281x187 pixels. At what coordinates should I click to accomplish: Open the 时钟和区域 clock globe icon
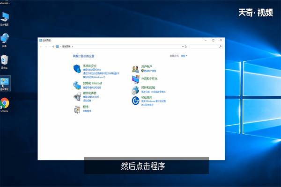tap(135, 90)
